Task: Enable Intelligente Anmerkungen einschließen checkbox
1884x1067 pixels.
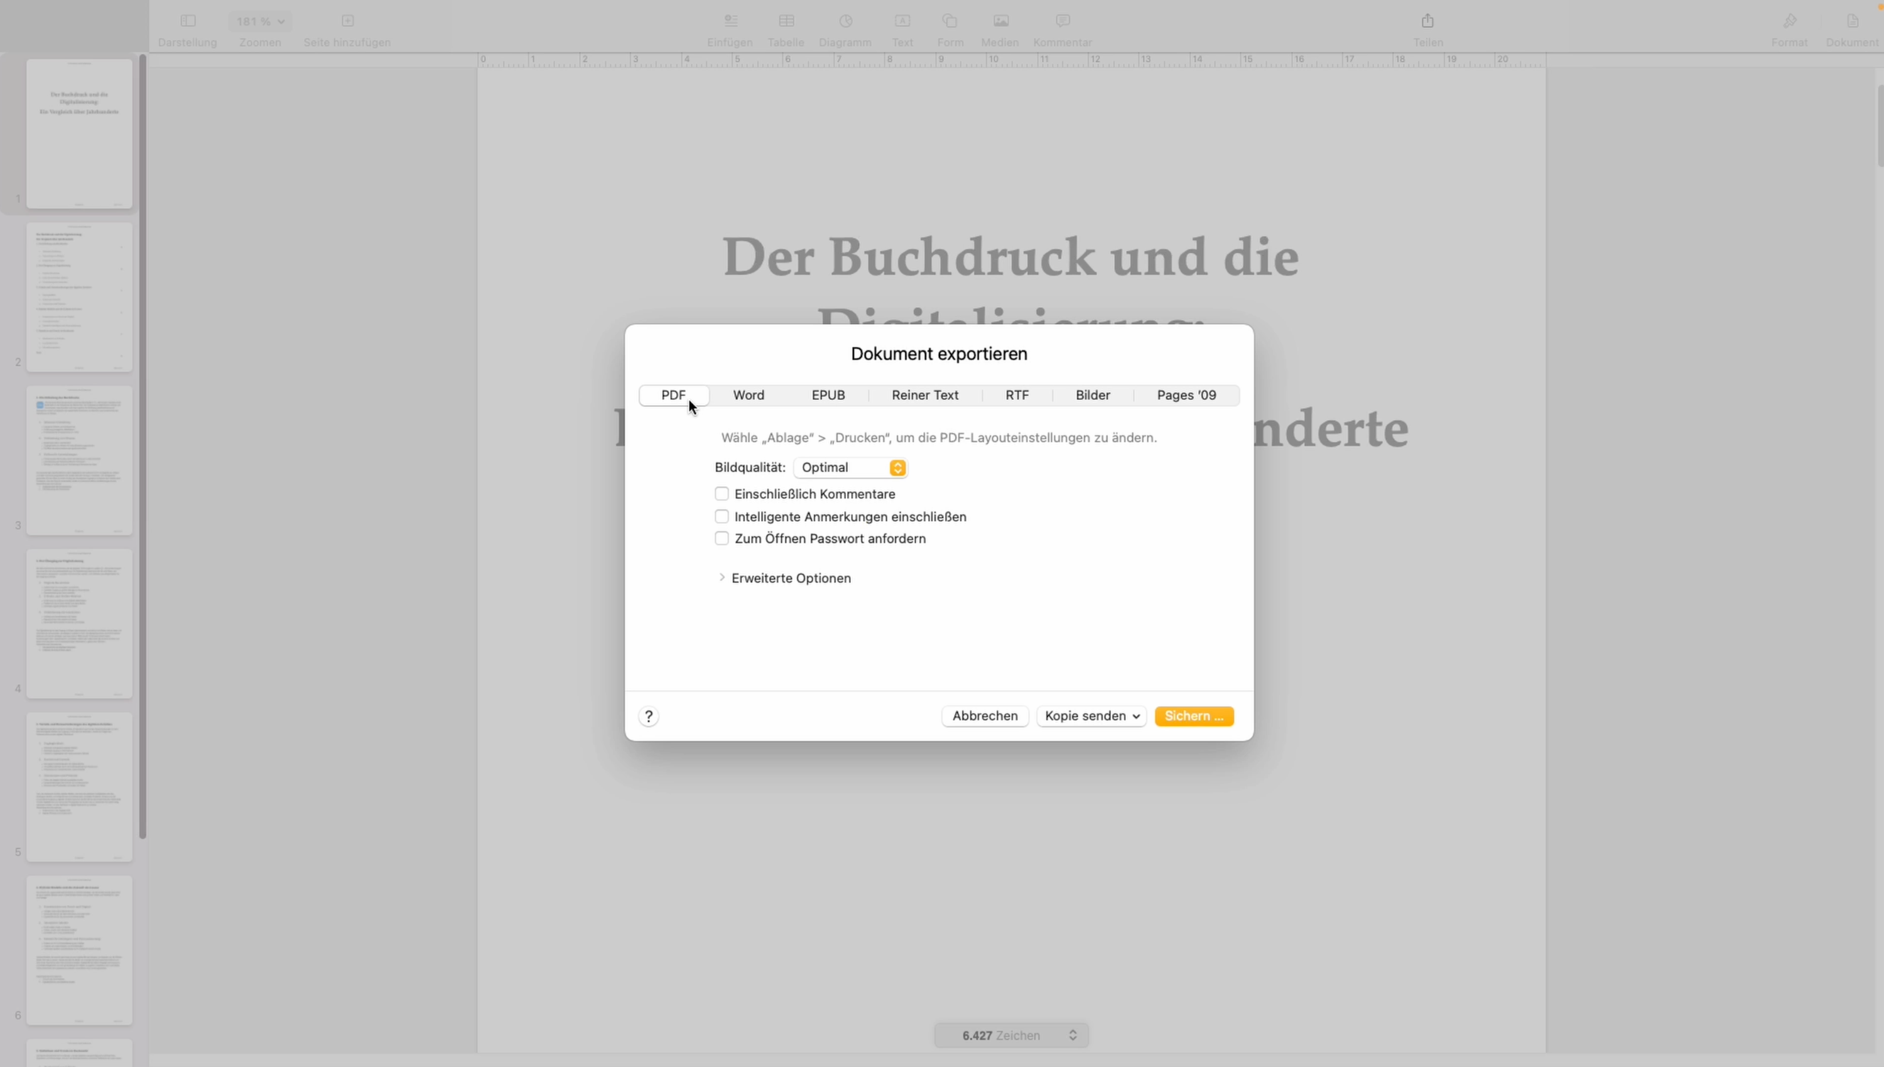Action: point(722,517)
